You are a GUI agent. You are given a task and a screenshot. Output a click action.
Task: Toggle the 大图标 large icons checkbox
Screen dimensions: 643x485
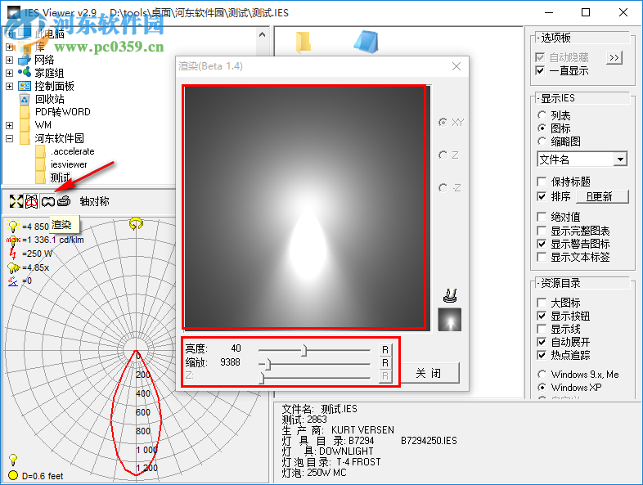tap(542, 303)
